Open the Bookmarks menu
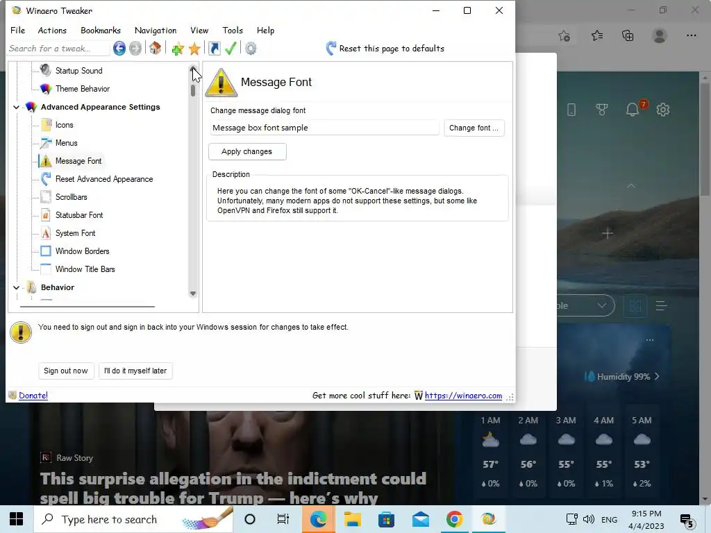 point(101,31)
